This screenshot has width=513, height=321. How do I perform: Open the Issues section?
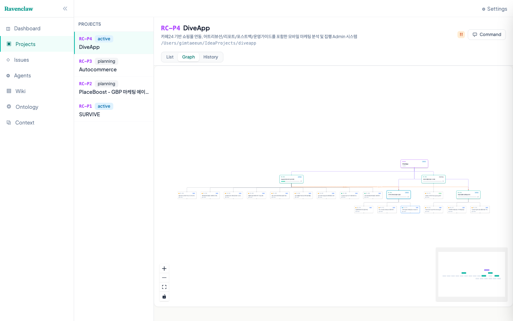(22, 60)
